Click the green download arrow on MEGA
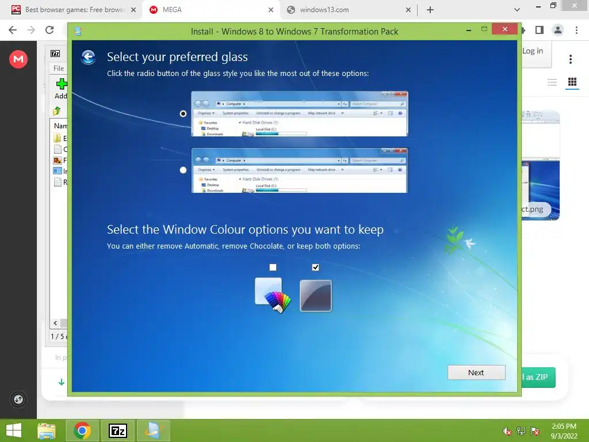Viewport: 589px width, 442px height. point(61,382)
